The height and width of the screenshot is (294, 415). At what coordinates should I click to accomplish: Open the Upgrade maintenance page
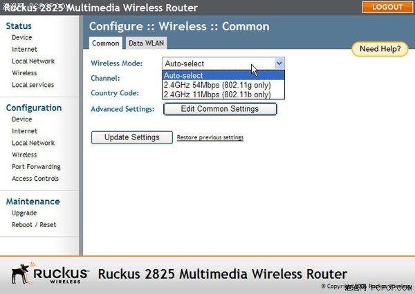[24, 213]
